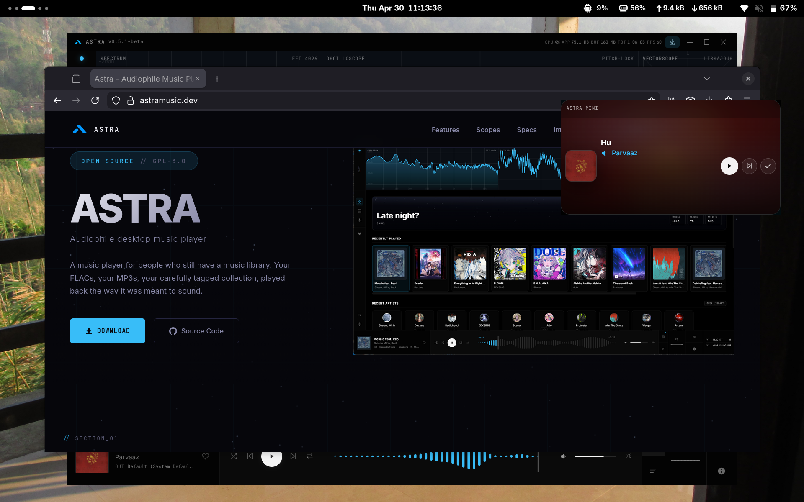Select the SPECTRUM scope panel label
Screen dimensions: 804x502
click(113, 59)
